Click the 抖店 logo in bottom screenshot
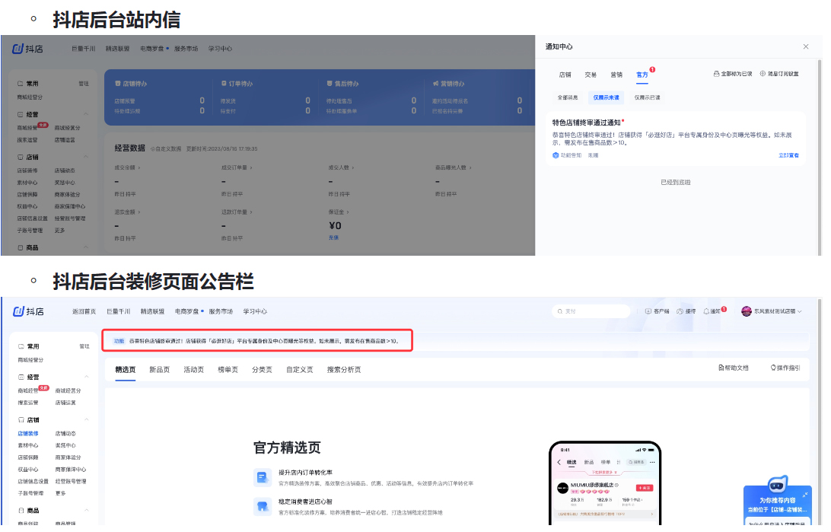Screen dimensions: 831x532 pyautogui.click(x=29, y=311)
